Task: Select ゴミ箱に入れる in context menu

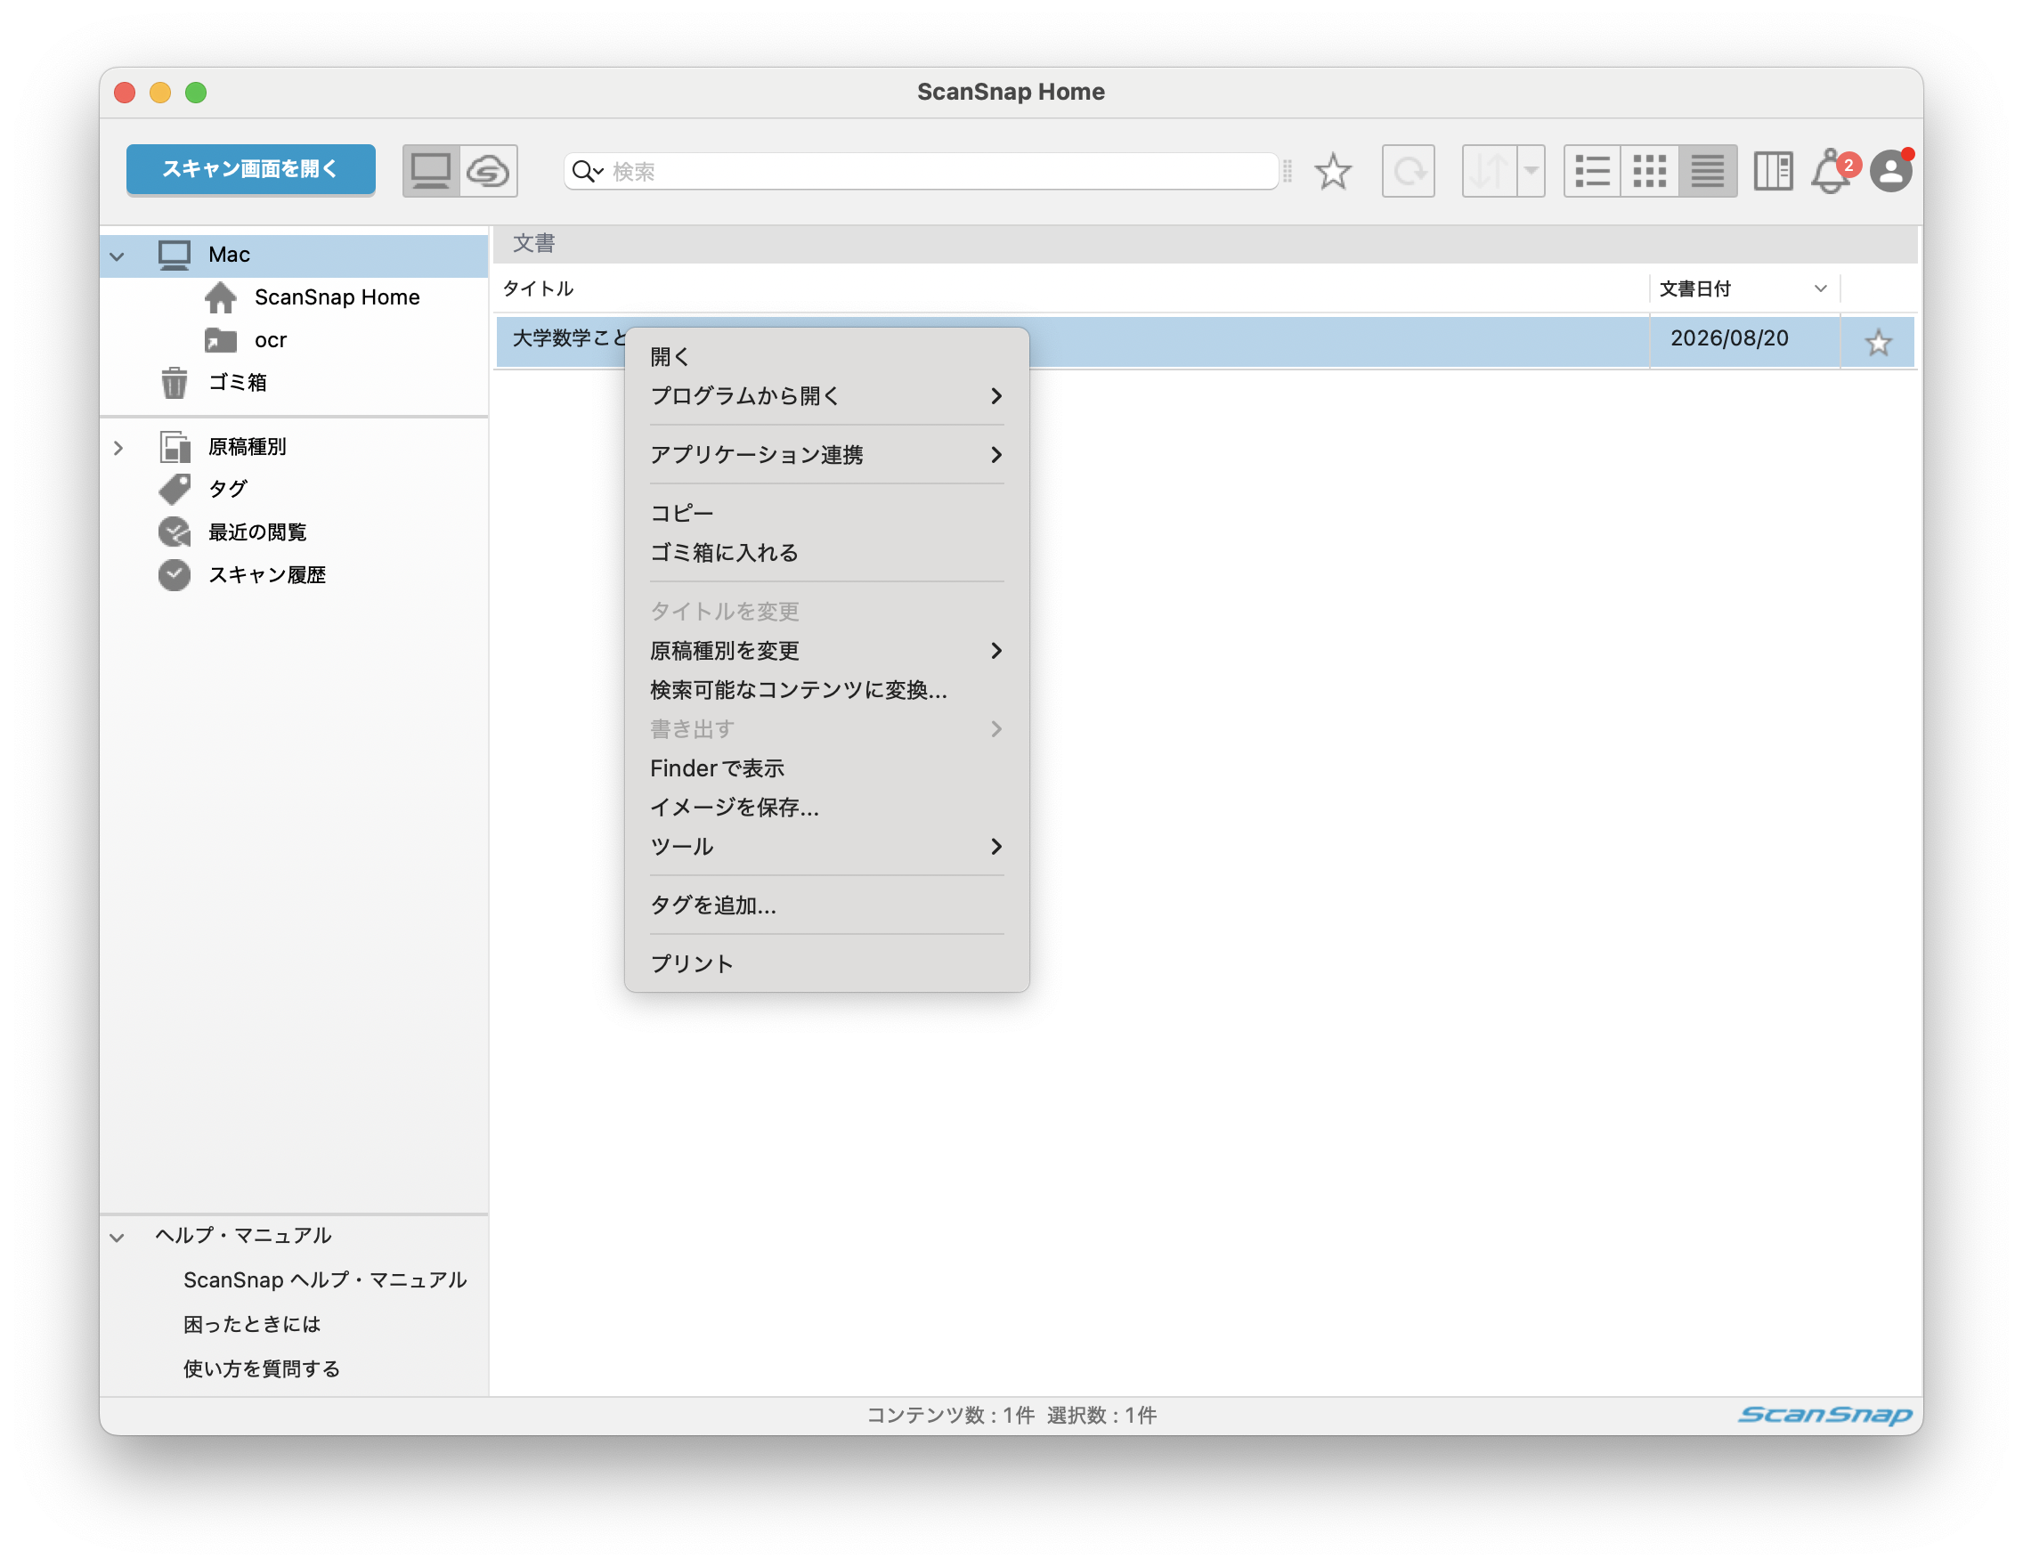Action: click(826, 553)
